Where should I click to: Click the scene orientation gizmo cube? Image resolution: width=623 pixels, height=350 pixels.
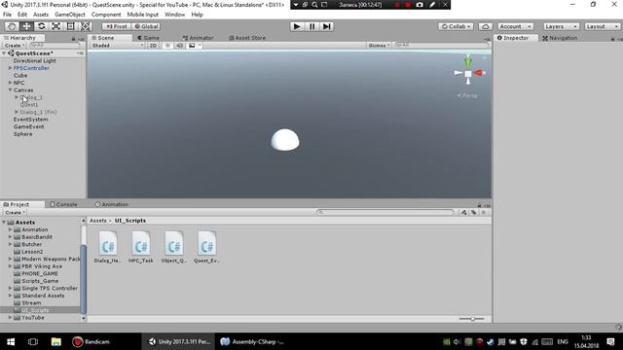point(468,74)
